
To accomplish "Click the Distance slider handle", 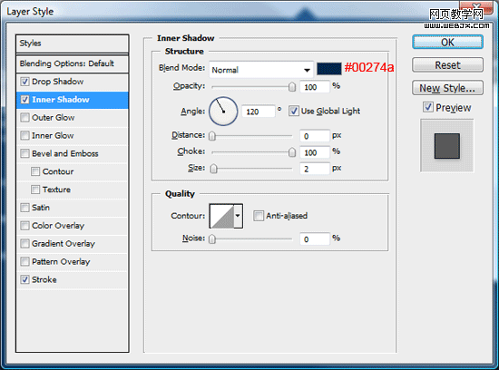I will pos(212,136).
